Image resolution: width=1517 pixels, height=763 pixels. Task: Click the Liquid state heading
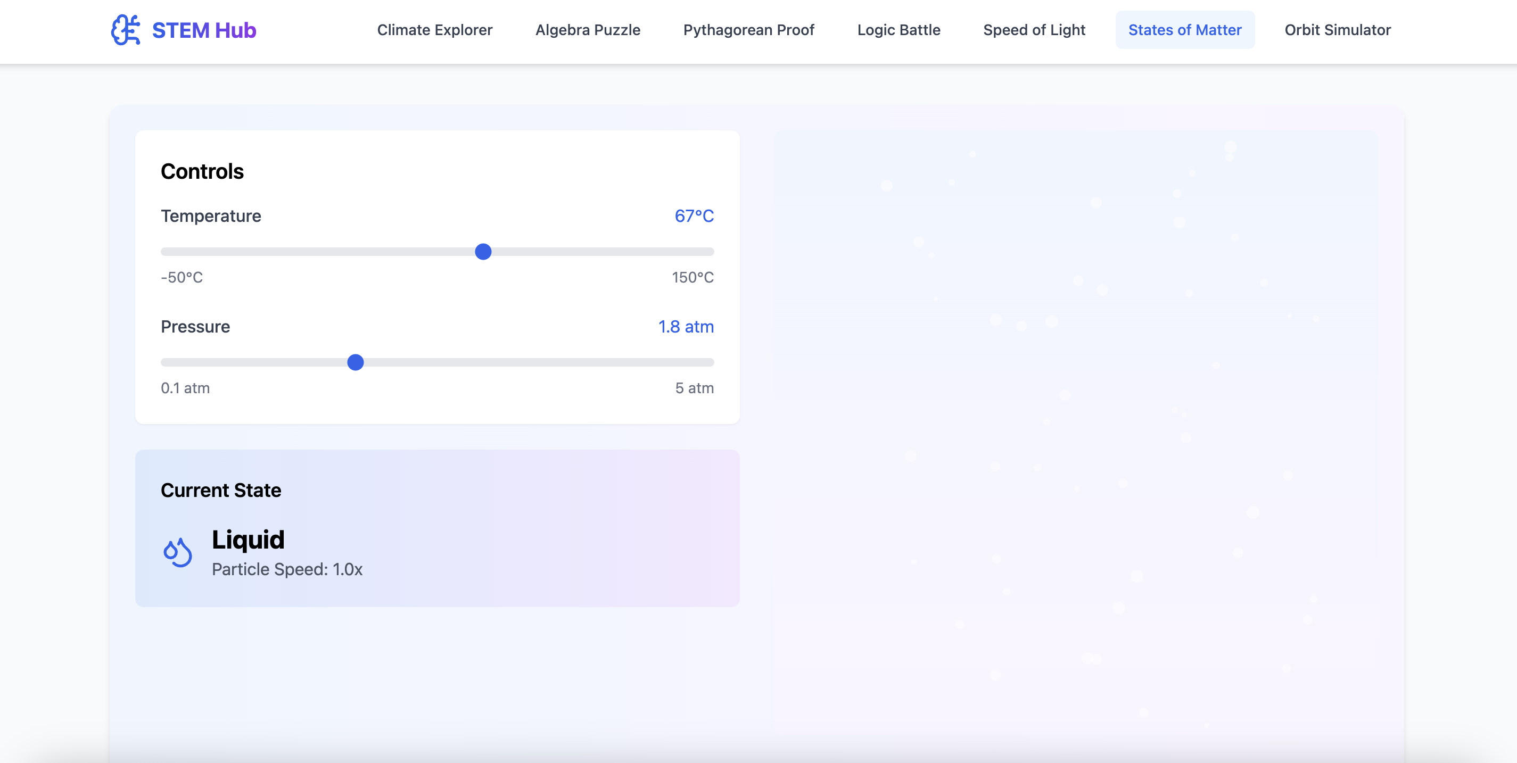[248, 540]
